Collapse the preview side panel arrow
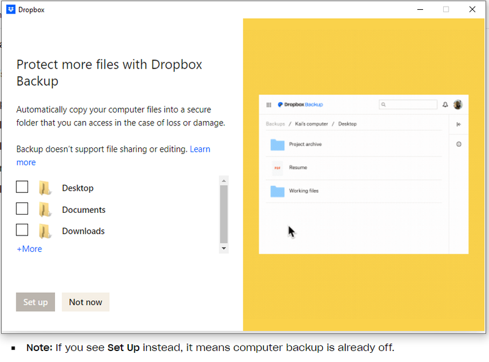The image size is (489, 362). pyautogui.click(x=459, y=124)
